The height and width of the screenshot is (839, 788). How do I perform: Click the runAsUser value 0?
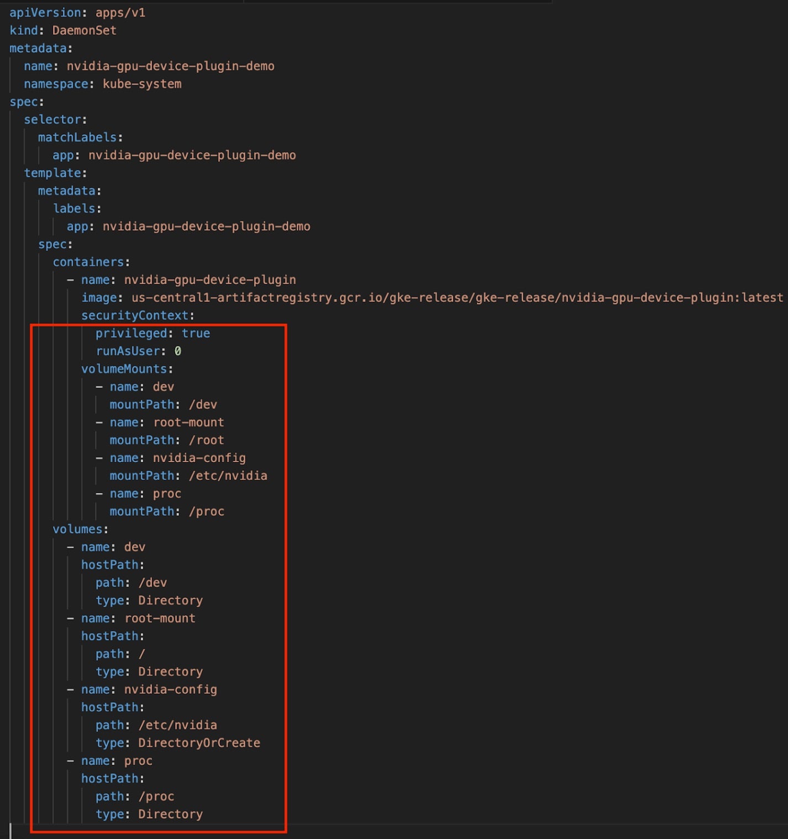(178, 351)
